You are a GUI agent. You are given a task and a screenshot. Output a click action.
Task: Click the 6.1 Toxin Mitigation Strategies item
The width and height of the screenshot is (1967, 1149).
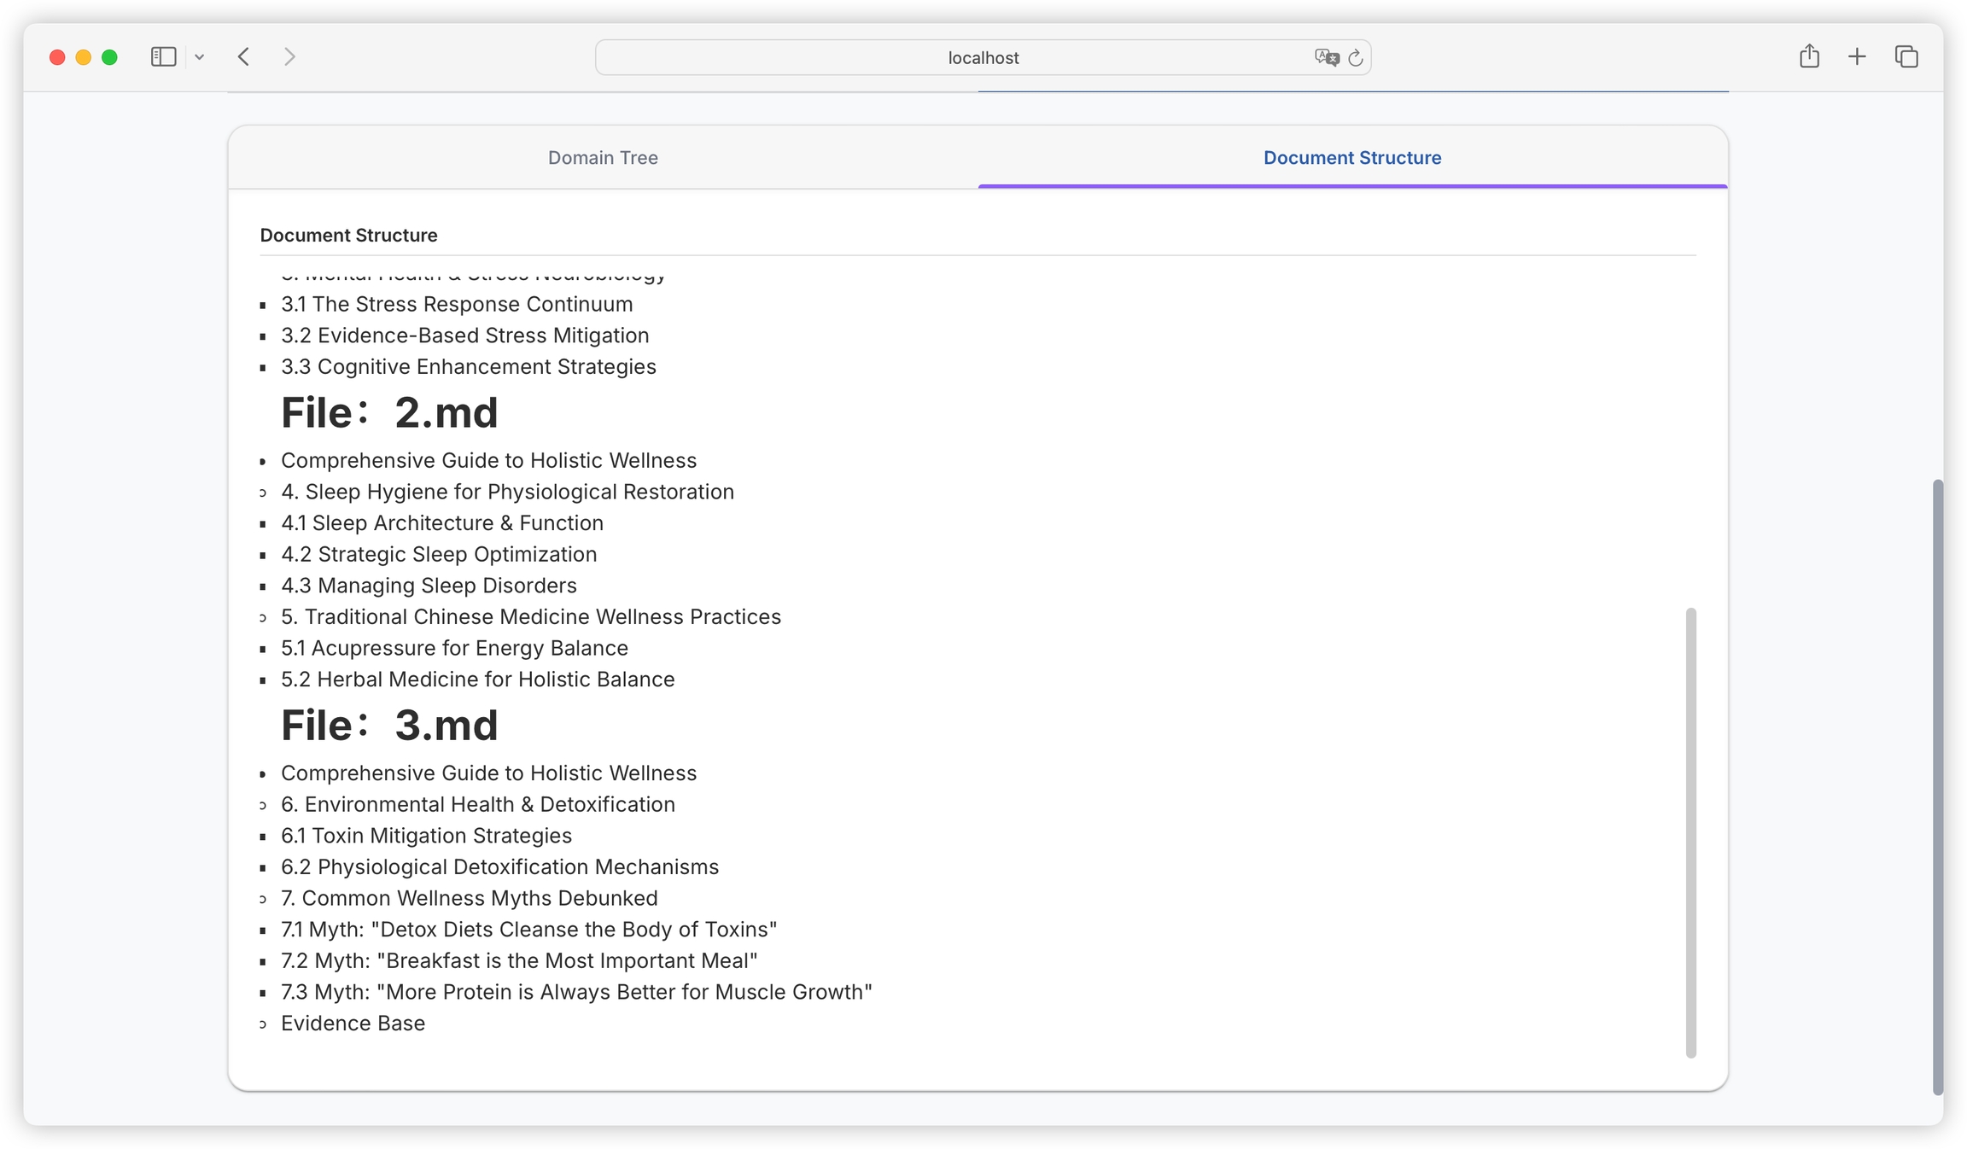pyautogui.click(x=426, y=836)
